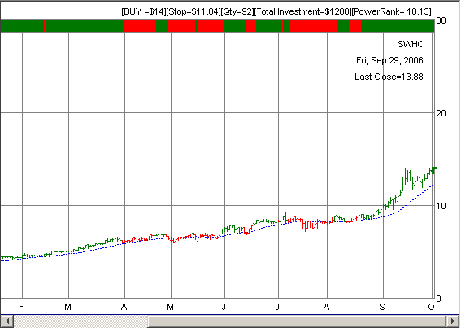461x328 pixels.
Task: Click the thin red sliver in the February signal bar
Action: point(45,25)
